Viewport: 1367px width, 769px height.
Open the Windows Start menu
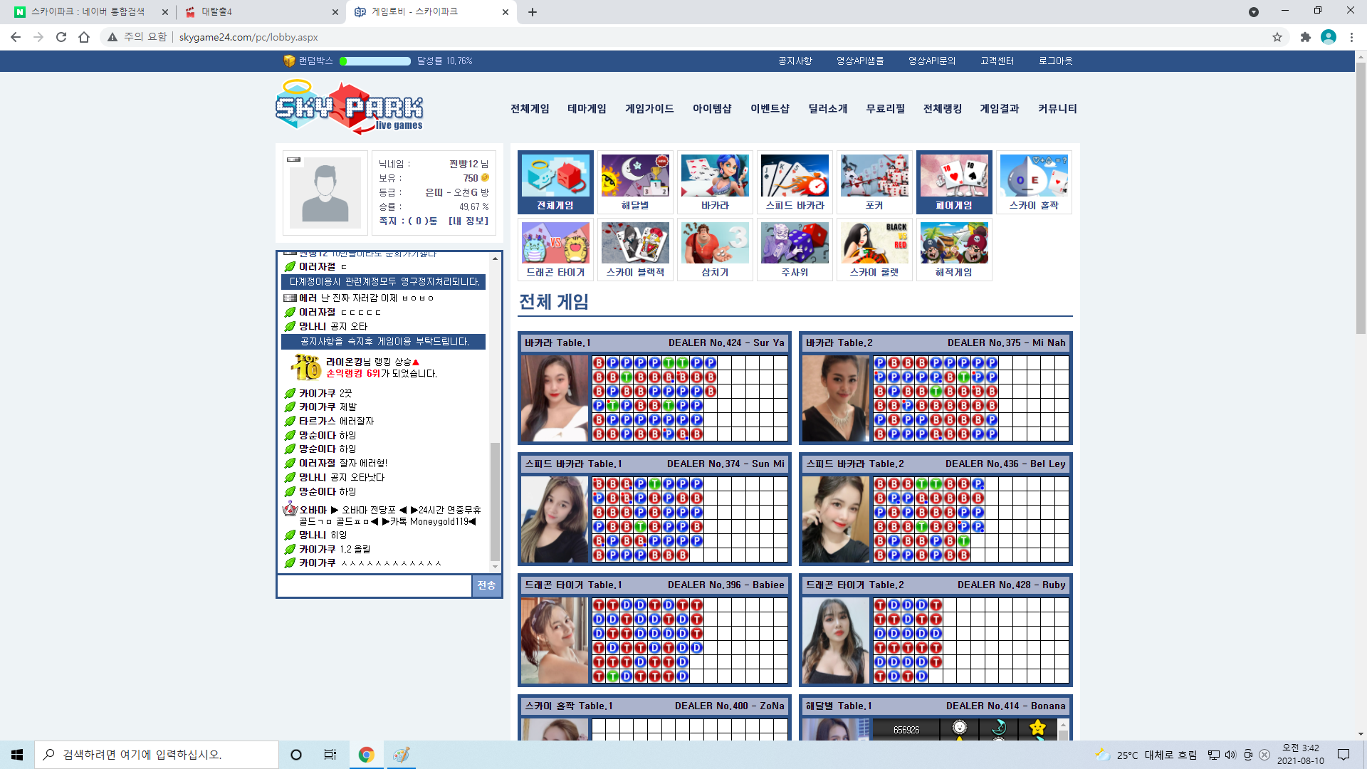pos(17,755)
